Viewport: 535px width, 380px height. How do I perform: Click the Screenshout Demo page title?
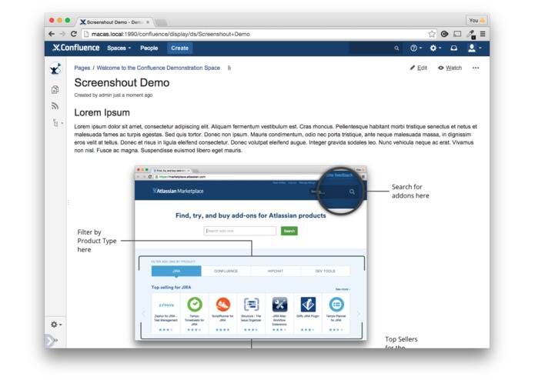pos(122,82)
